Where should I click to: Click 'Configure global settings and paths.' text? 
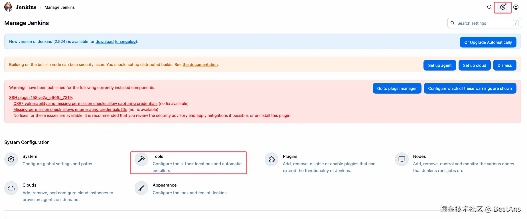[x=58, y=164]
